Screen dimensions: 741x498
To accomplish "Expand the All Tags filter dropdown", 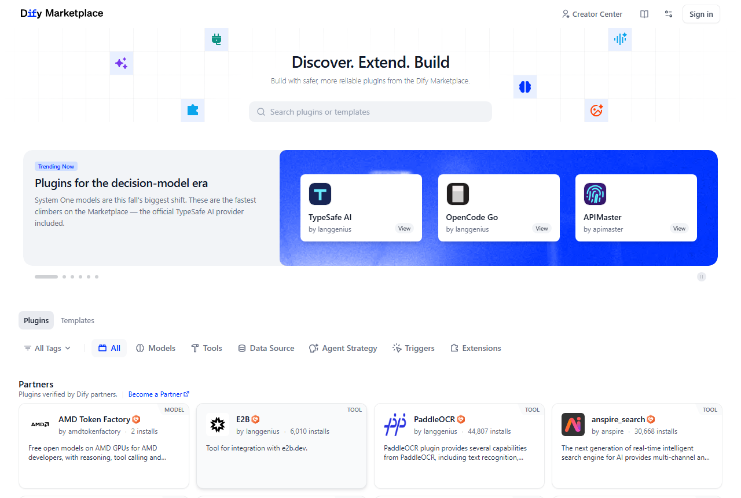I will tap(47, 348).
